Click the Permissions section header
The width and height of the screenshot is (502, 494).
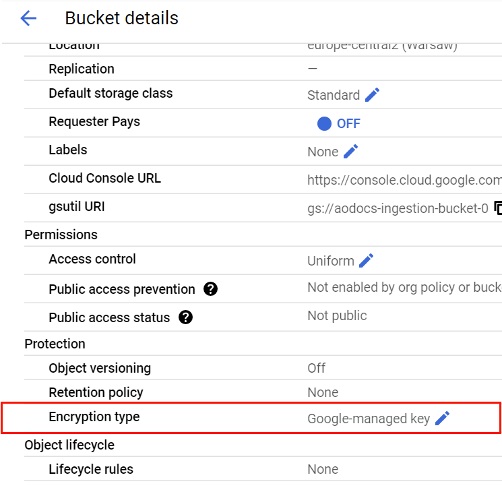click(x=61, y=235)
